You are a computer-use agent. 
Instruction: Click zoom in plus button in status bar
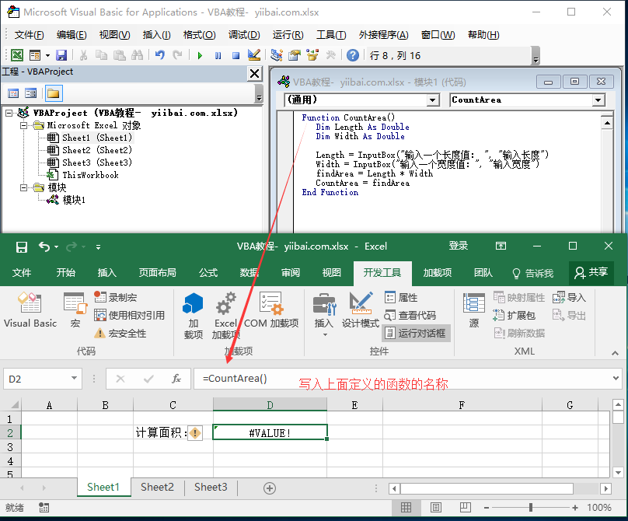tap(575, 508)
